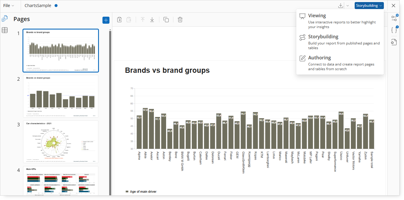Close the report editor with the X
The height and width of the screenshot is (200, 404).
393,6
